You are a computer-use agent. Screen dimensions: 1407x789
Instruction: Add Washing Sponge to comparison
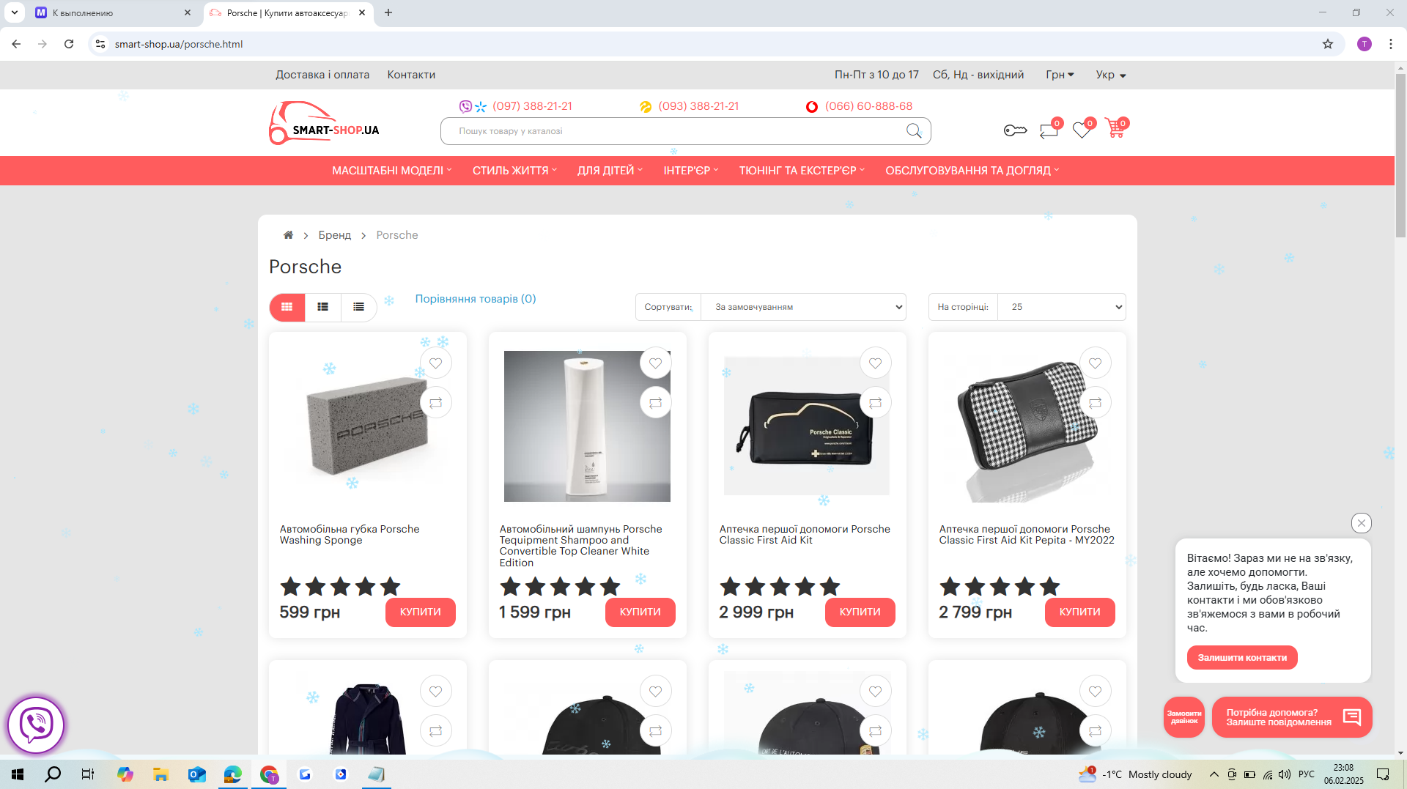[x=436, y=403]
